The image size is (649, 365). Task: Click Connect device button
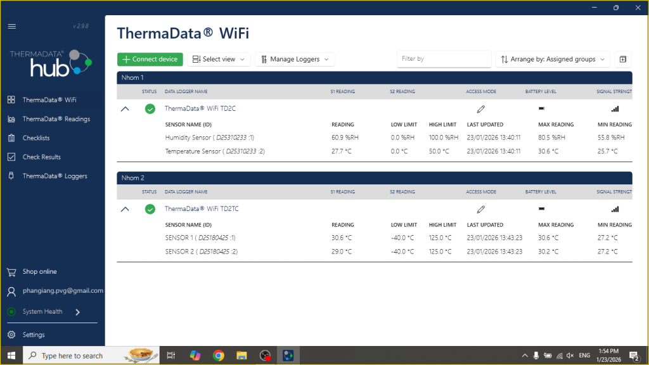point(150,59)
